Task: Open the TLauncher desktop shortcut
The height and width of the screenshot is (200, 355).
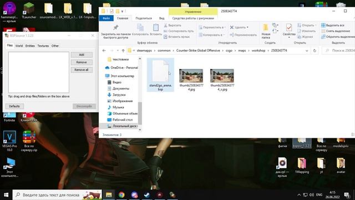Action: 29,11
